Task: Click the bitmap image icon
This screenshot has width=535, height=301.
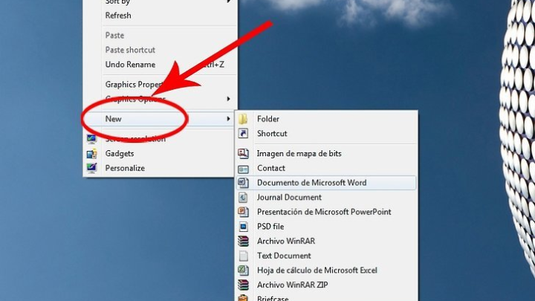Action: pyautogui.click(x=243, y=154)
